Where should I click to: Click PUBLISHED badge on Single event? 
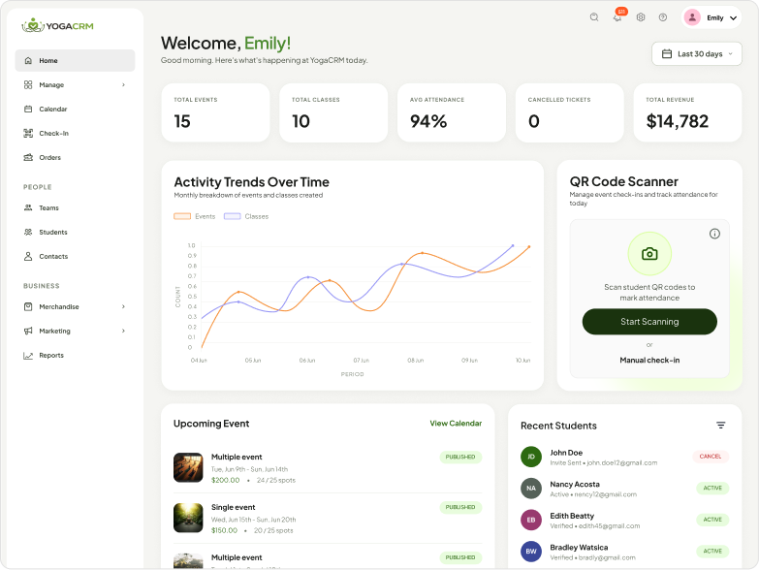(460, 507)
